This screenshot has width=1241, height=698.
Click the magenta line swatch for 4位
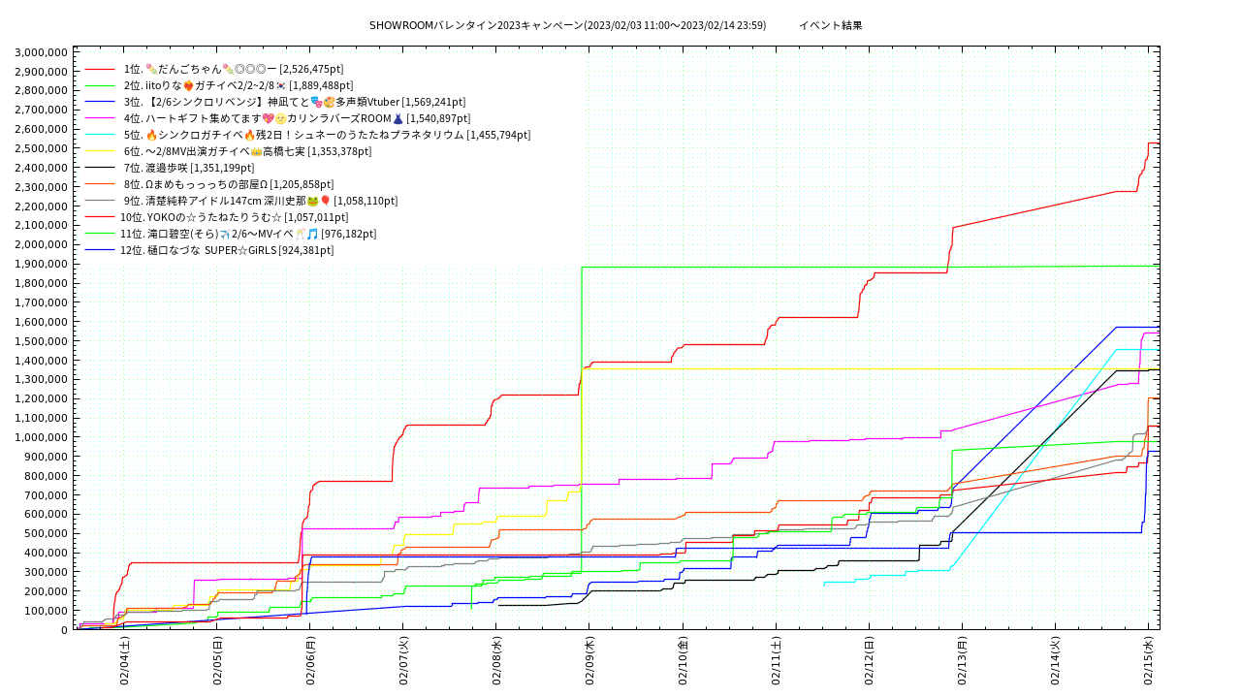(100, 118)
